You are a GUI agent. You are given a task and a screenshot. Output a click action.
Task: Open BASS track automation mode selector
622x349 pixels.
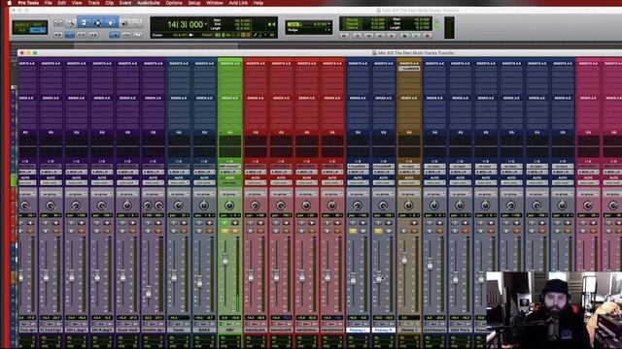[x=204, y=183]
